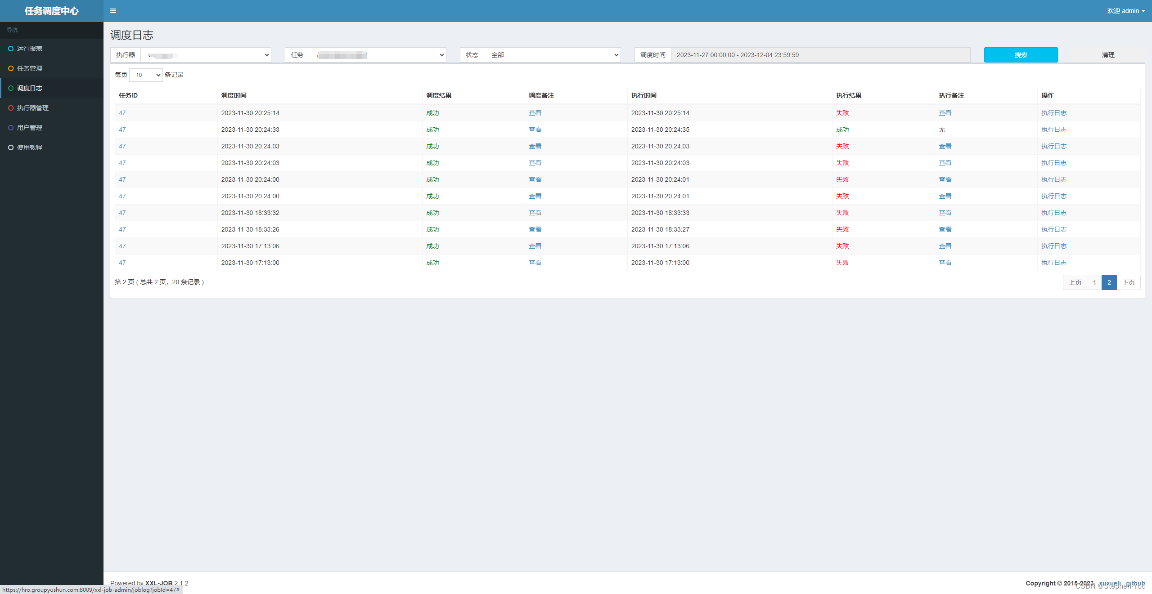
Task: Open 执行日志 for the 17:13:00 row
Action: pyautogui.click(x=1054, y=263)
